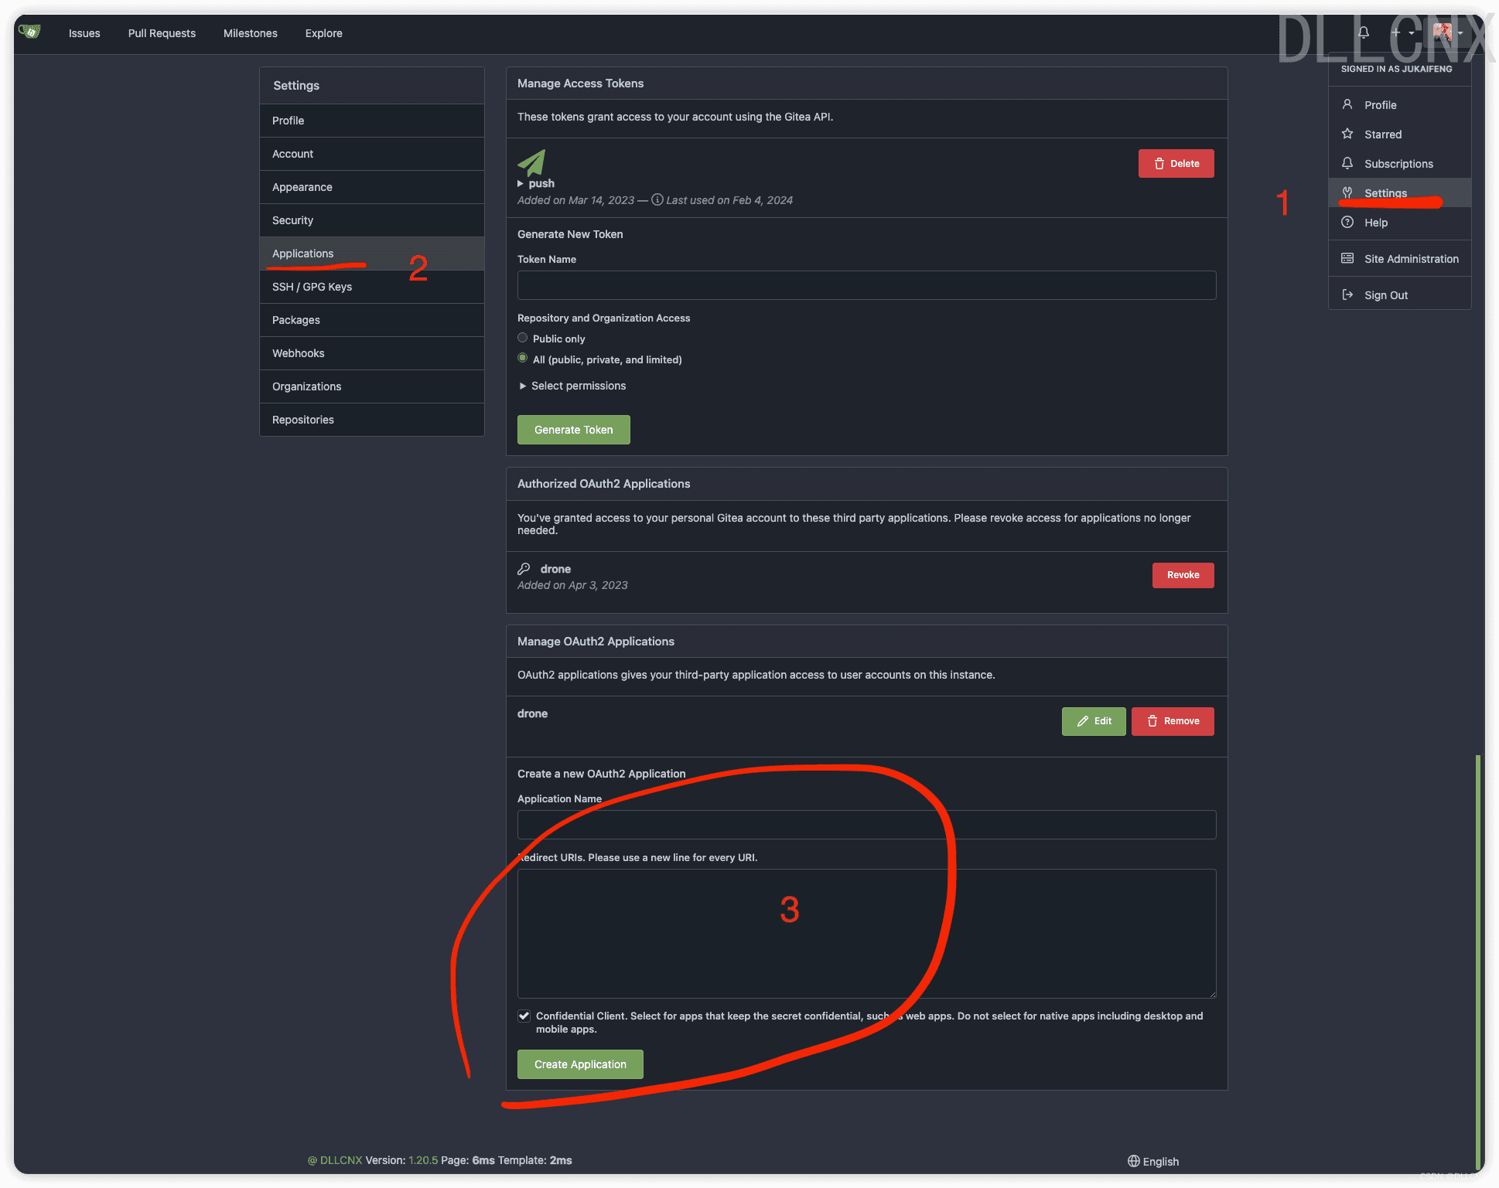1499x1188 pixels.
Task: Click the Pull Requests navigation icon
Action: 162,32
